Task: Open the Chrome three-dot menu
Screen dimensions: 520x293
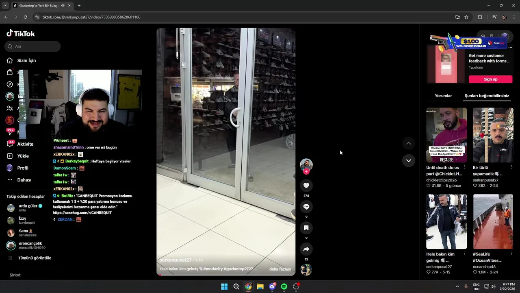Action: point(514,17)
